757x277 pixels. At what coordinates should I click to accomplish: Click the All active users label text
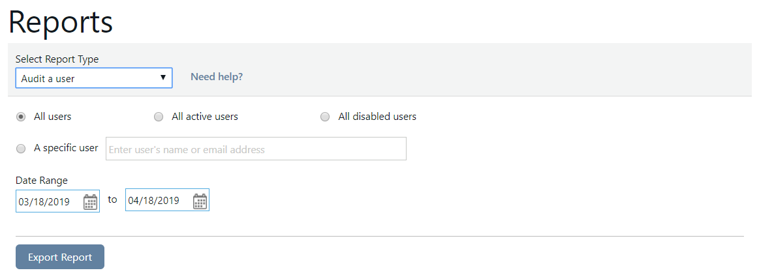(205, 116)
